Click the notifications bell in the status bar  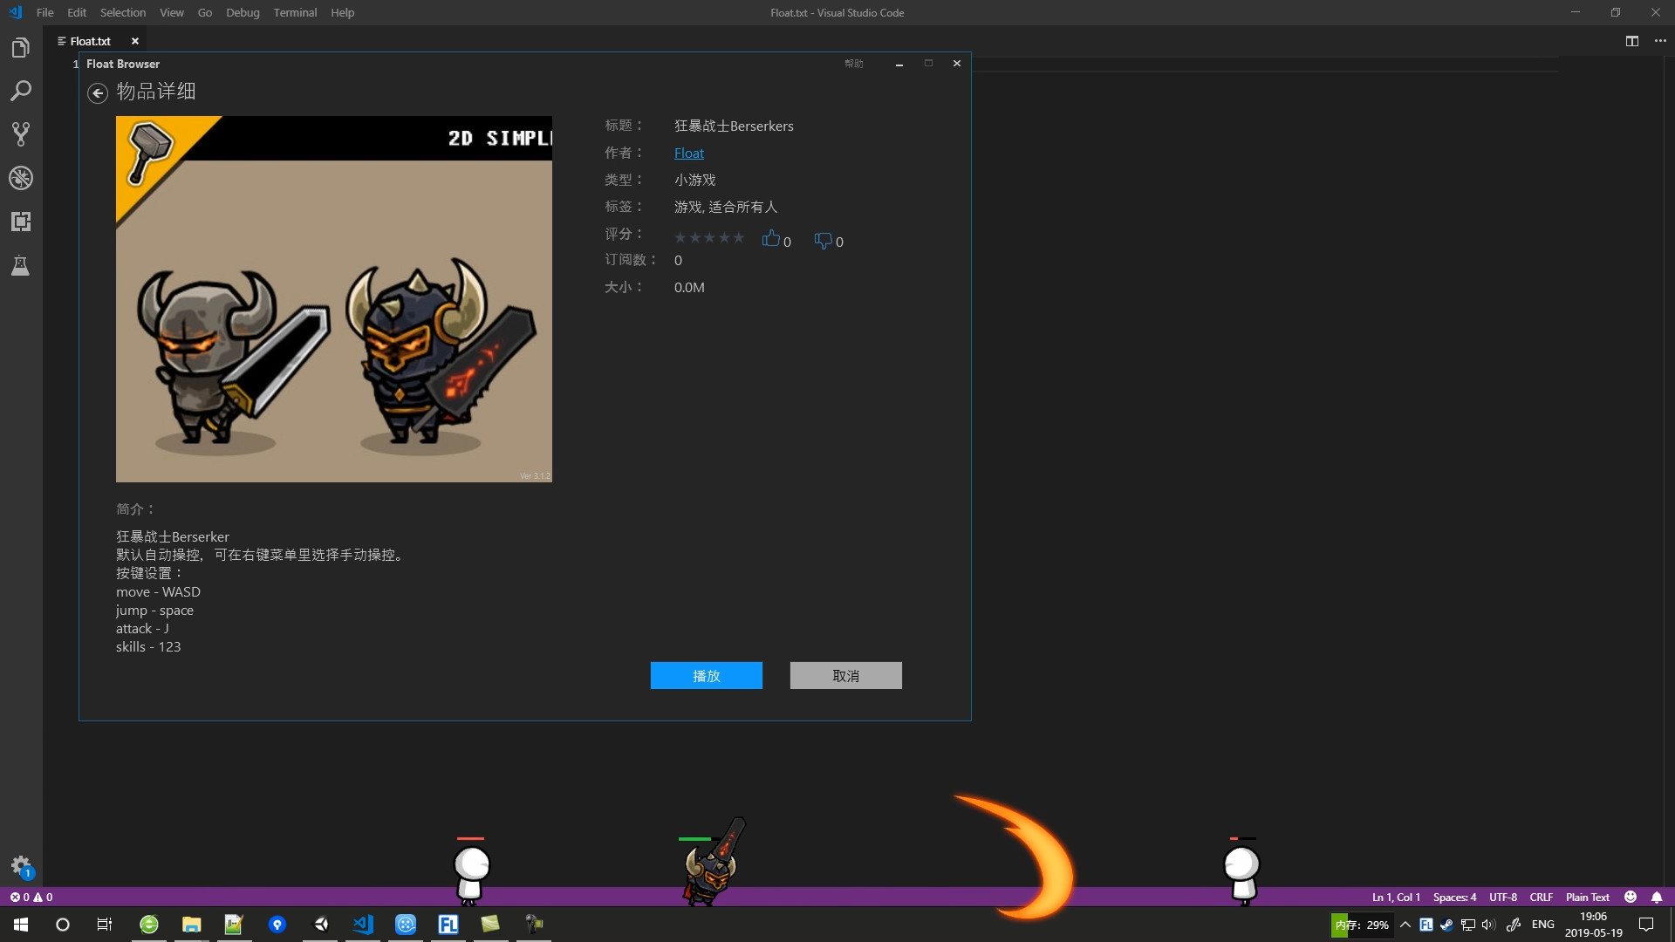(x=1656, y=897)
